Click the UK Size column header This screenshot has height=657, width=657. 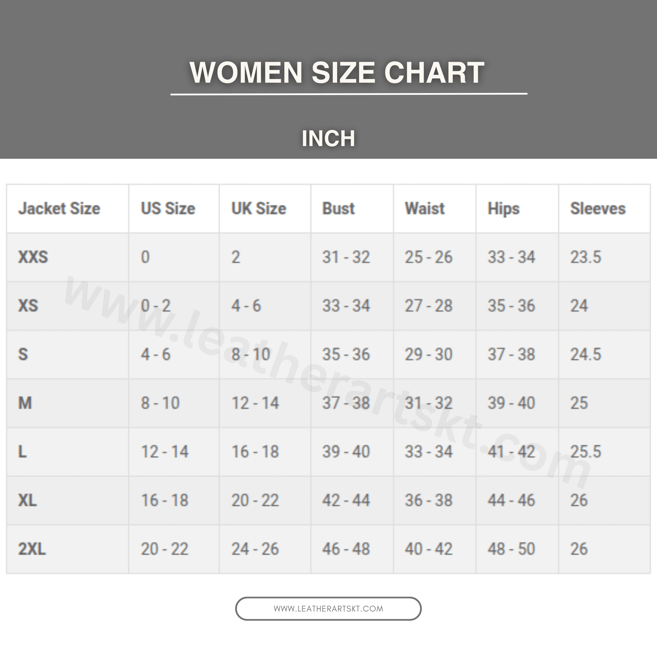pyautogui.click(x=259, y=208)
